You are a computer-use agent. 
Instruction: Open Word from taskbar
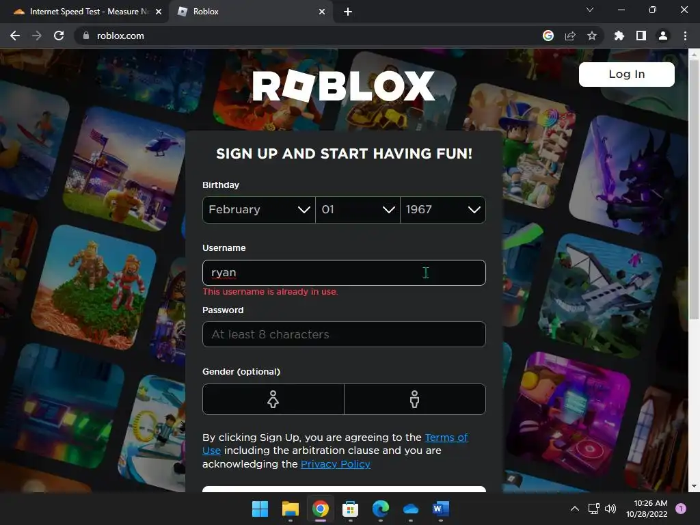click(441, 509)
